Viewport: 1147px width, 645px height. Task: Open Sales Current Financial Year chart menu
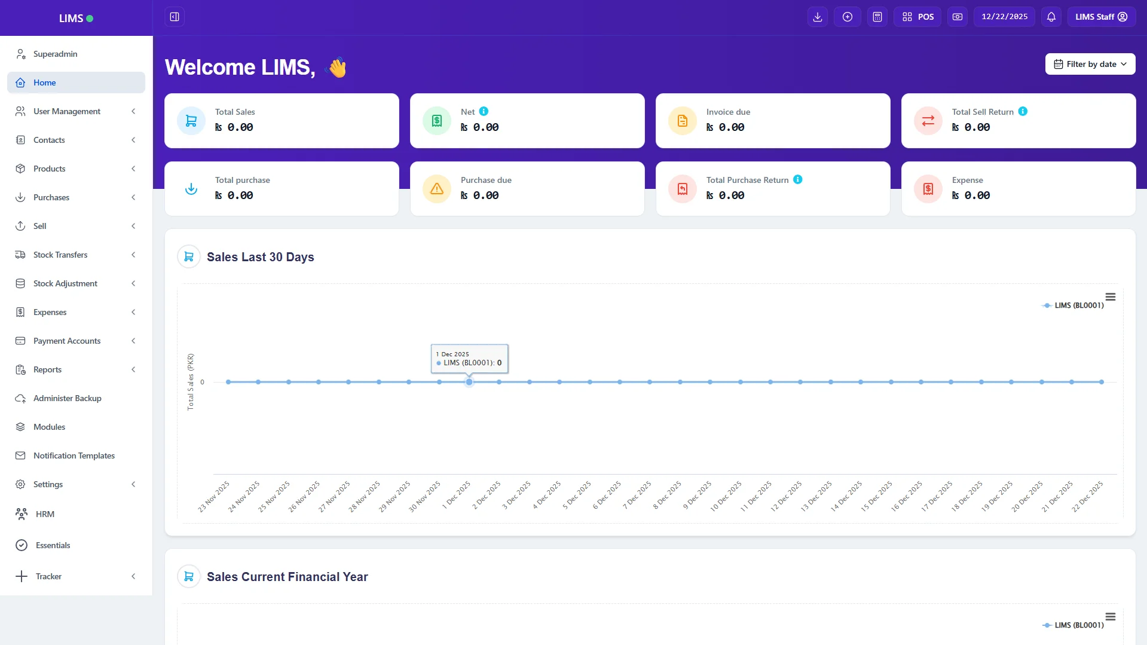point(1111,616)
